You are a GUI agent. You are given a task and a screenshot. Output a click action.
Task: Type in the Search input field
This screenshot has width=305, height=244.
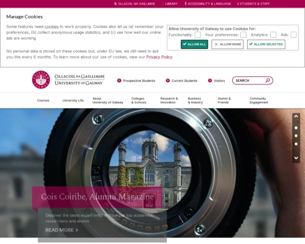[x=249, y=80]
